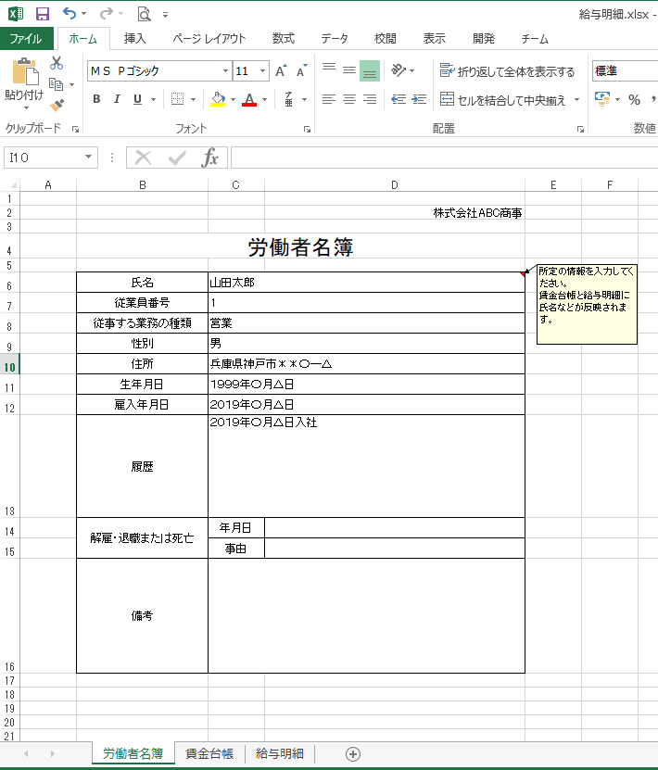Click the text orientation icon

click(x=399, y=70)
